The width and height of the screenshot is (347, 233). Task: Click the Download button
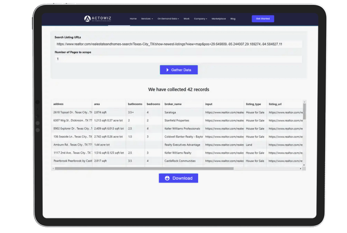click(x=179, y=178)
